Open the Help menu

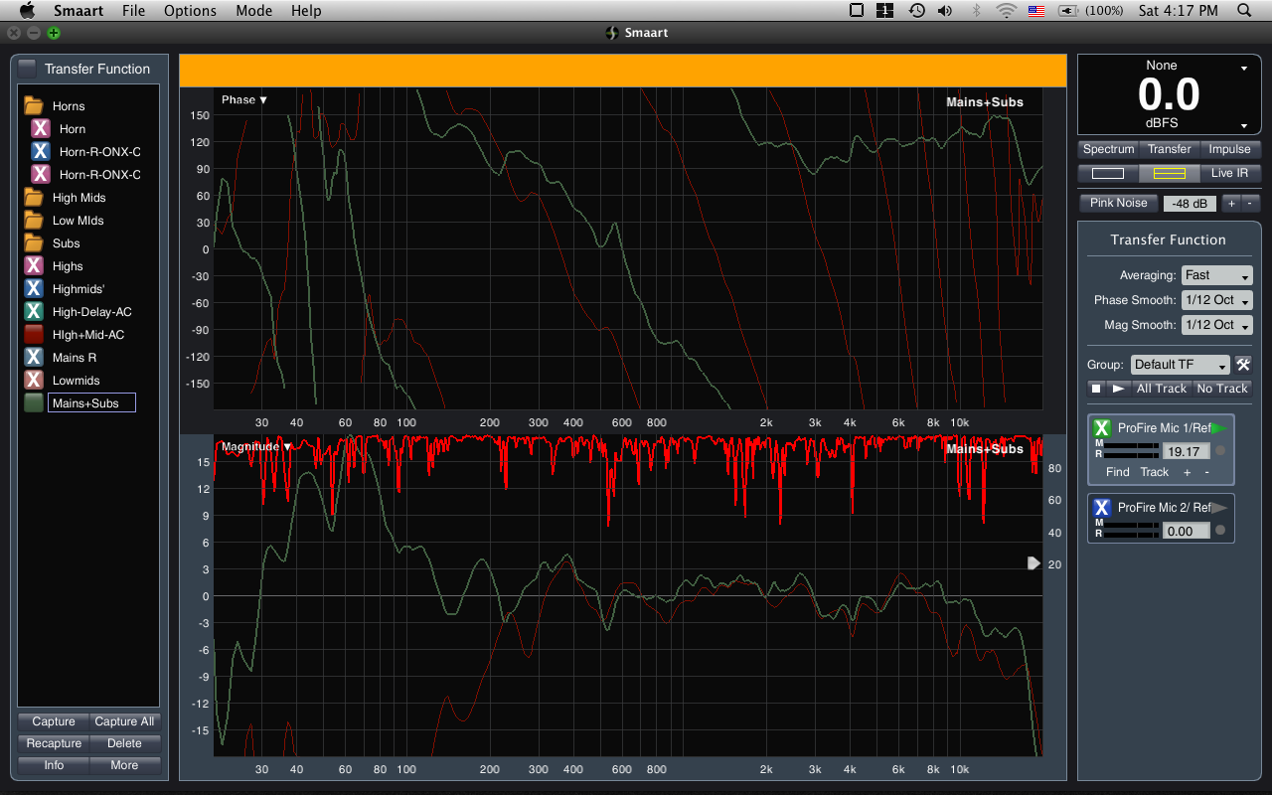coord(306,11)
